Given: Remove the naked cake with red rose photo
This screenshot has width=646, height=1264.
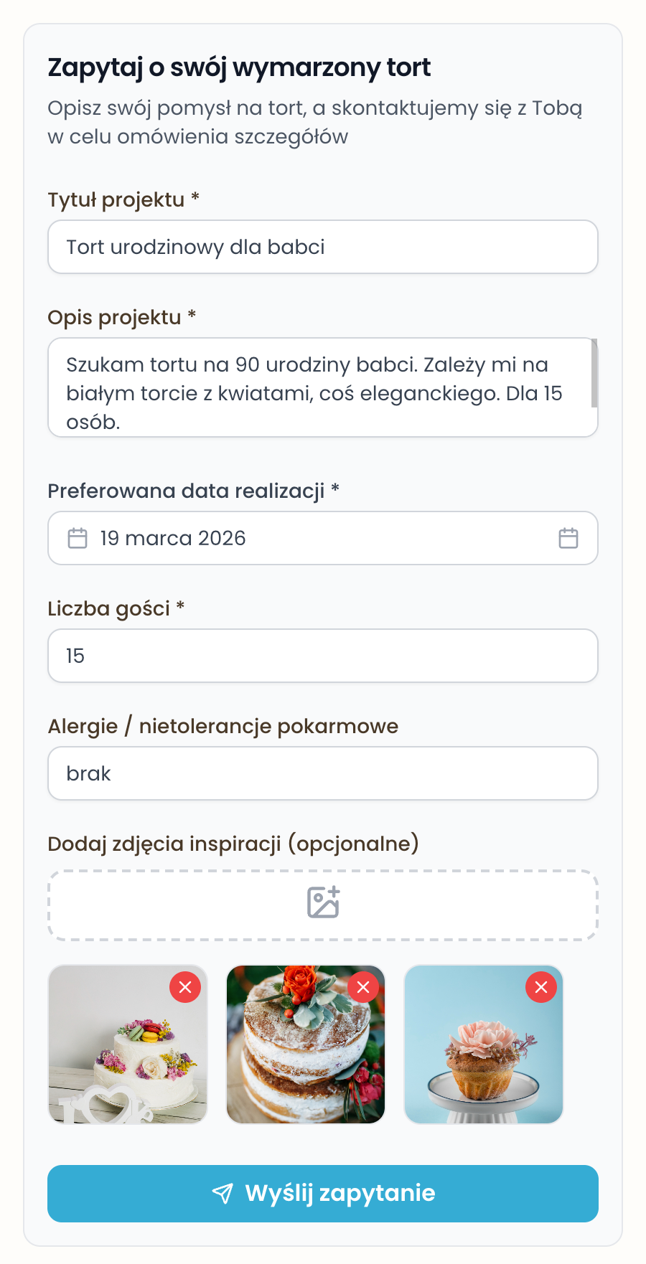Looking at the screenshot, I should pos(363,987).
